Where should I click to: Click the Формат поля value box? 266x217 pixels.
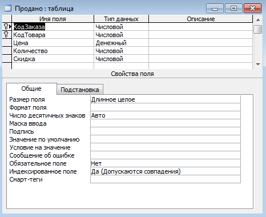click(x=166, y=107)
